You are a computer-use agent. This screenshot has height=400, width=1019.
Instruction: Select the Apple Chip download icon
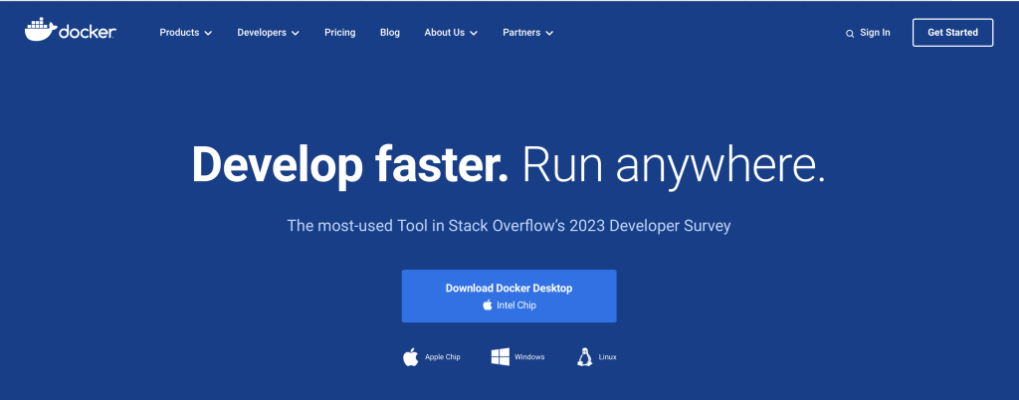click(411, 357)
